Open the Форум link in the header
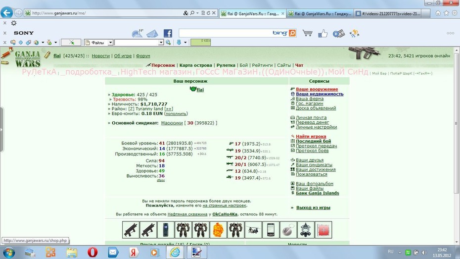460x259 pixels. coord(143,56)
